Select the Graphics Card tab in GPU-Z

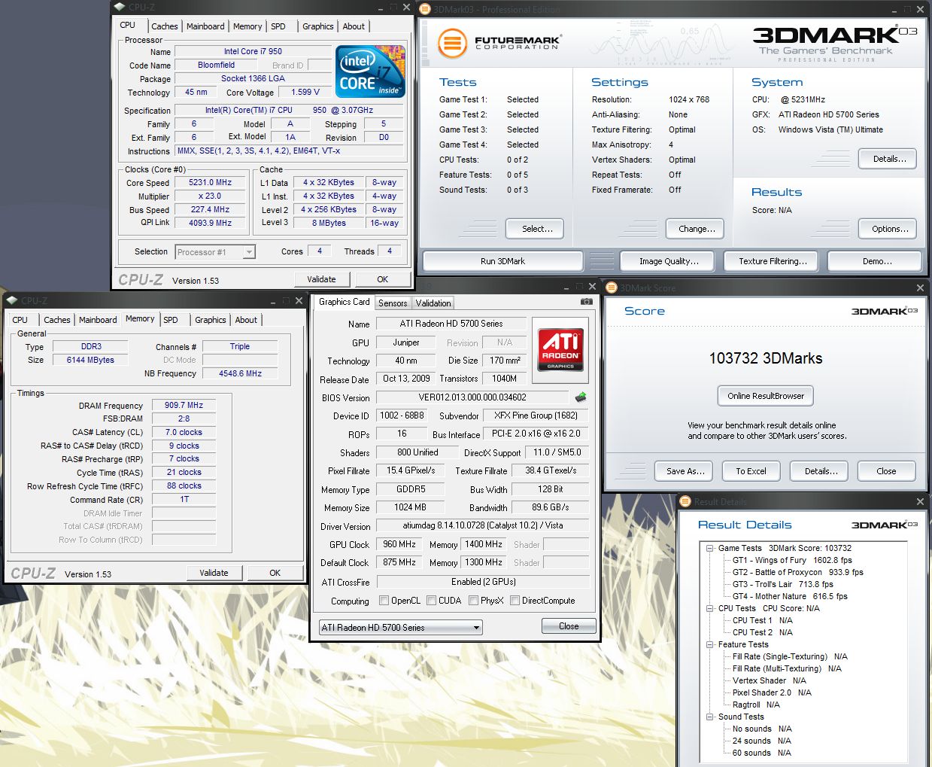(344, 302)
